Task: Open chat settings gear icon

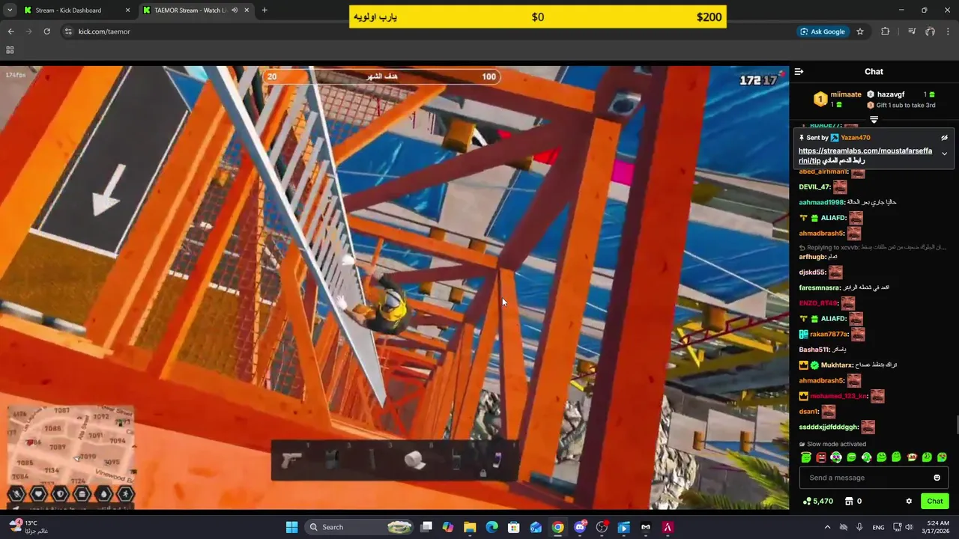Action: tap(909, 501)
